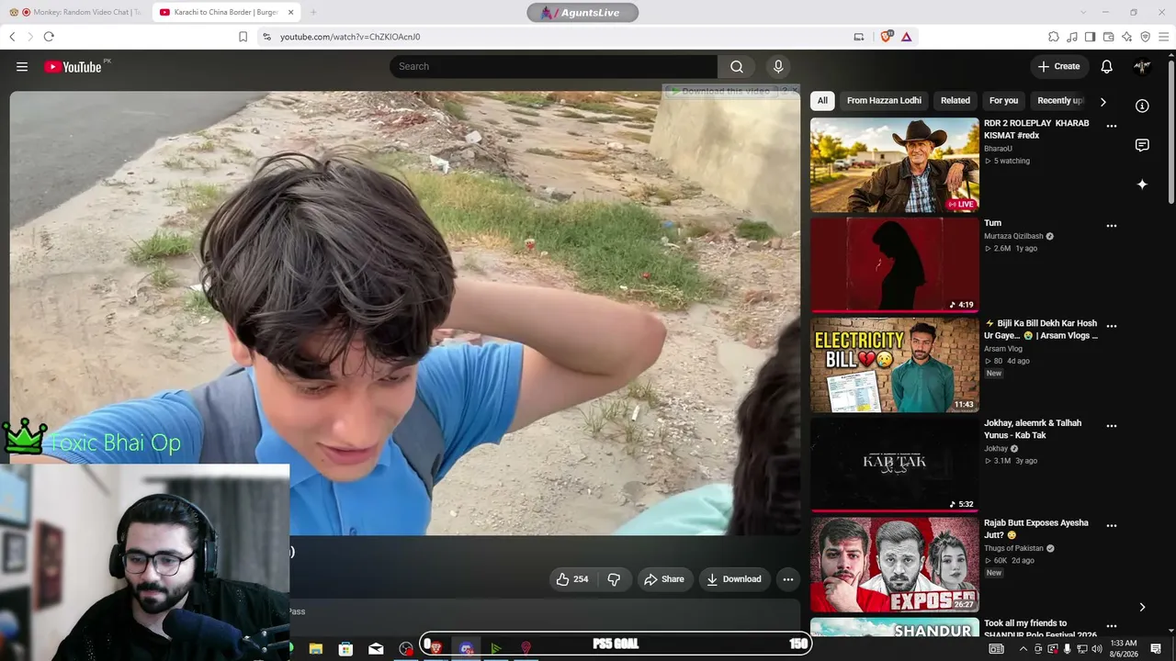Open the Exposed video thumbnail

coord(895,566)
